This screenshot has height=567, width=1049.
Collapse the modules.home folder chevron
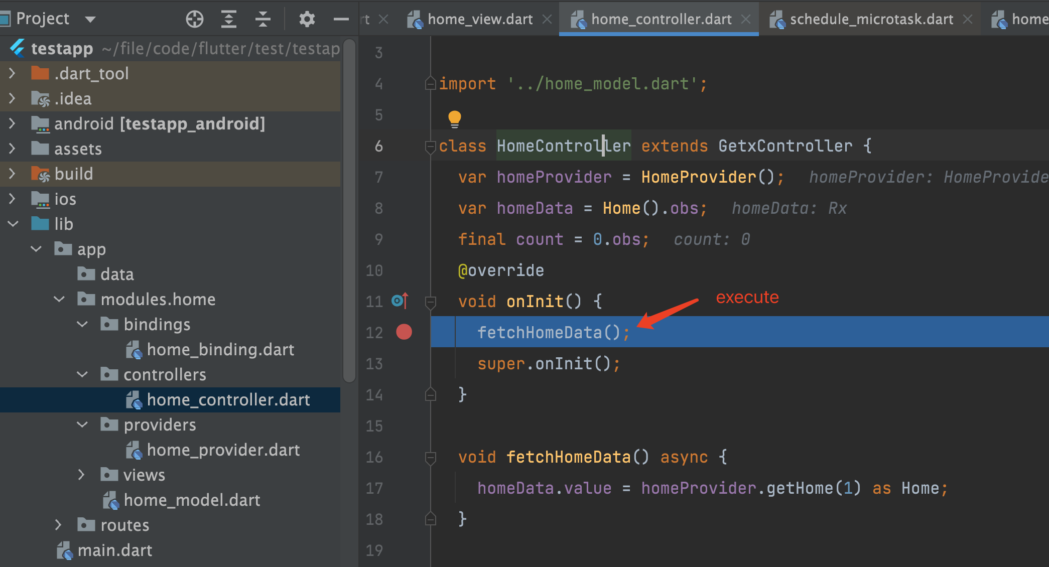[x=59, y=299]
